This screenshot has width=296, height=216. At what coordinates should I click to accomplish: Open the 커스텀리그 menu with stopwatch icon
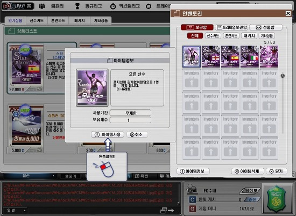[x=125, y=6]
